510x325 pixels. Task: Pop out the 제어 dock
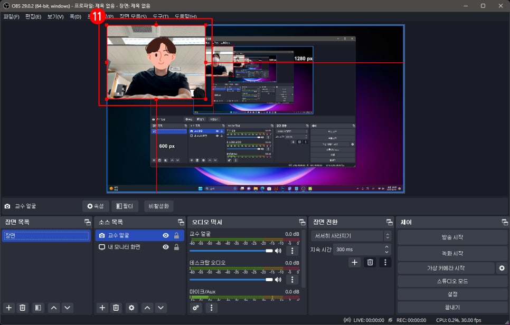point(505,222)
